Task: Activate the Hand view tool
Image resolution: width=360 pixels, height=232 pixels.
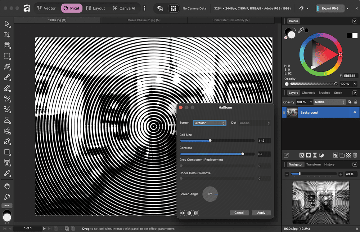Action: [7, 186]
